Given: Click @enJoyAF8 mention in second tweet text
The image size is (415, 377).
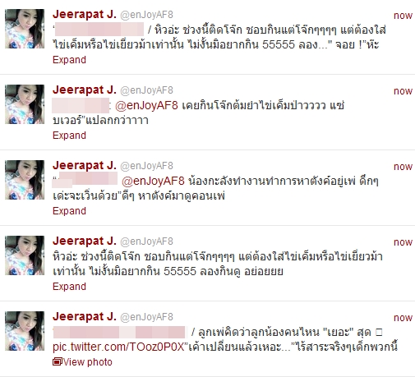Looking at the screenshot, I should (146, 105).
